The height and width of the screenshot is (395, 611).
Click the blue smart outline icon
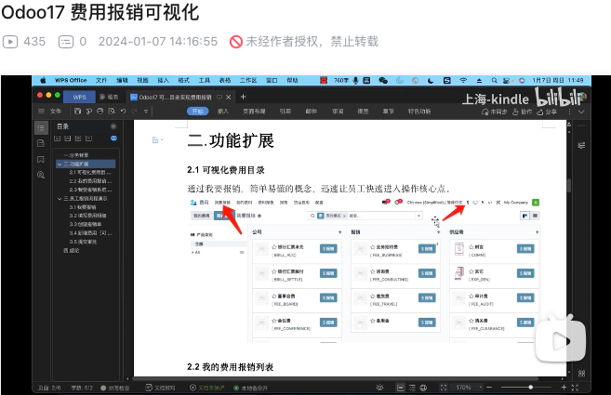[113, 138]
